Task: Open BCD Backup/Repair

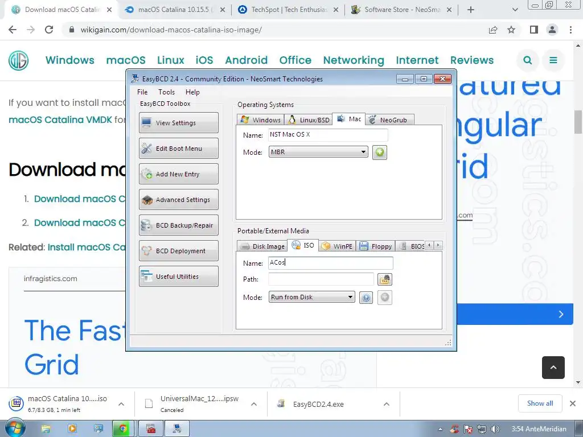Action: 178,225
